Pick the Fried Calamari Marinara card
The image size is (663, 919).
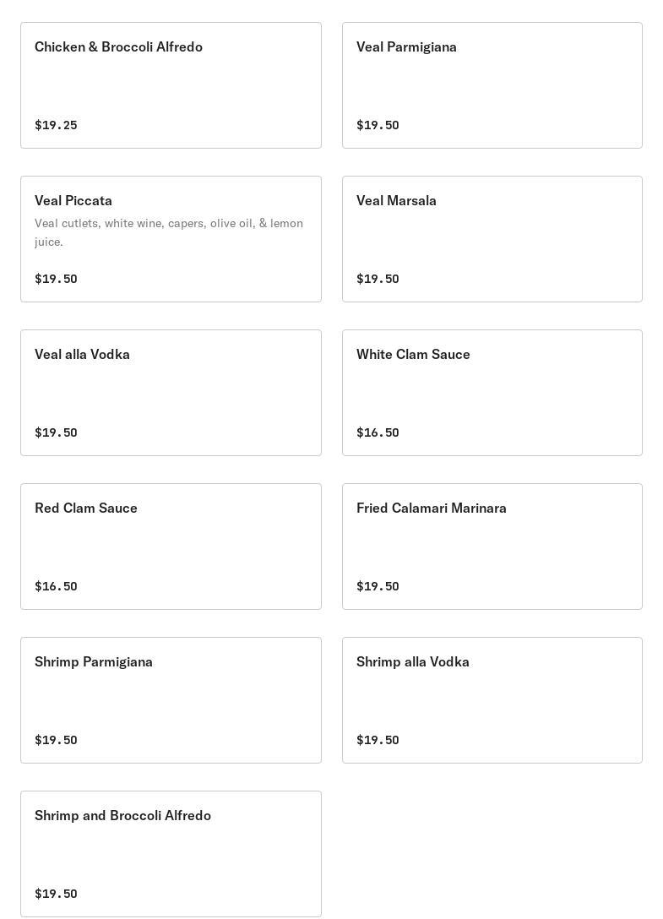click(492, 547)
